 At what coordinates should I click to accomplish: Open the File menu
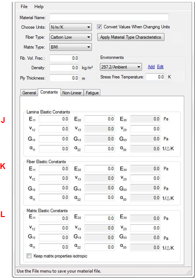24,7
